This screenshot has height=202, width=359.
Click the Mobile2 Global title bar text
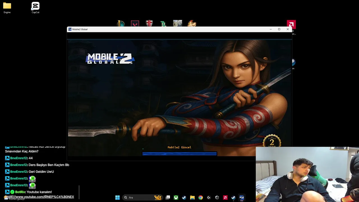[80, 29]
